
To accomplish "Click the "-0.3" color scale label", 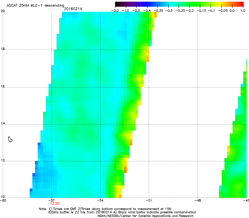I will pyautogui.click(x=169, y=11).
